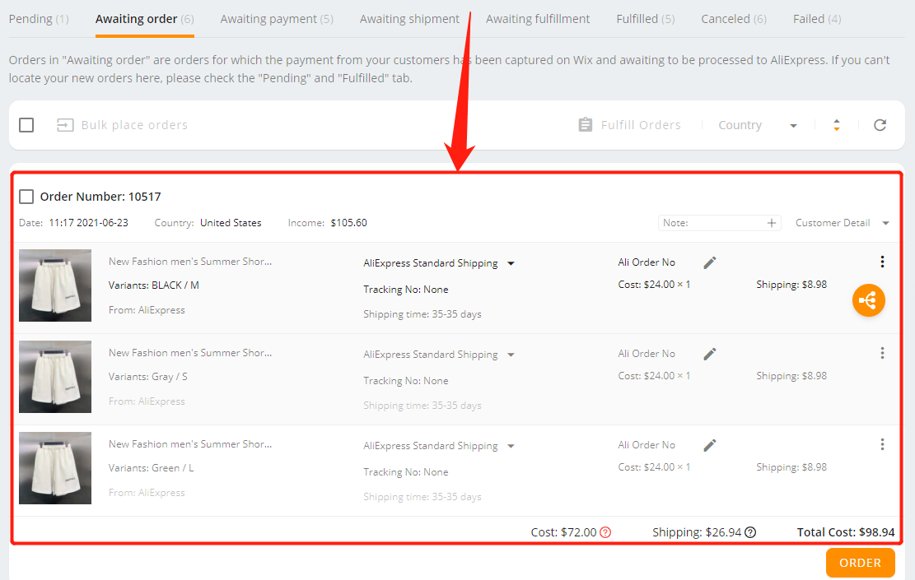Edit Ali Order No for Green / L item
Viewport: 915px width, 580px height.
click(x=710, y=445)
